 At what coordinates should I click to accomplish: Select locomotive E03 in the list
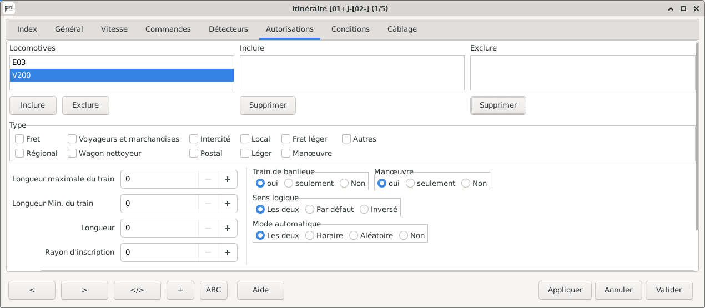tap(122, 63)
